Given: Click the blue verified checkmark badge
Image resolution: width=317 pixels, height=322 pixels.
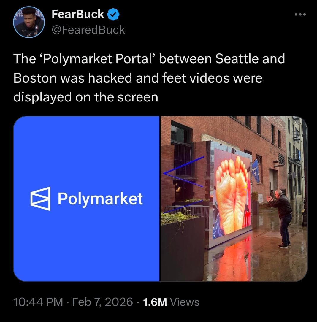Looking at the screenshot, I should click(x=113, y=14).
